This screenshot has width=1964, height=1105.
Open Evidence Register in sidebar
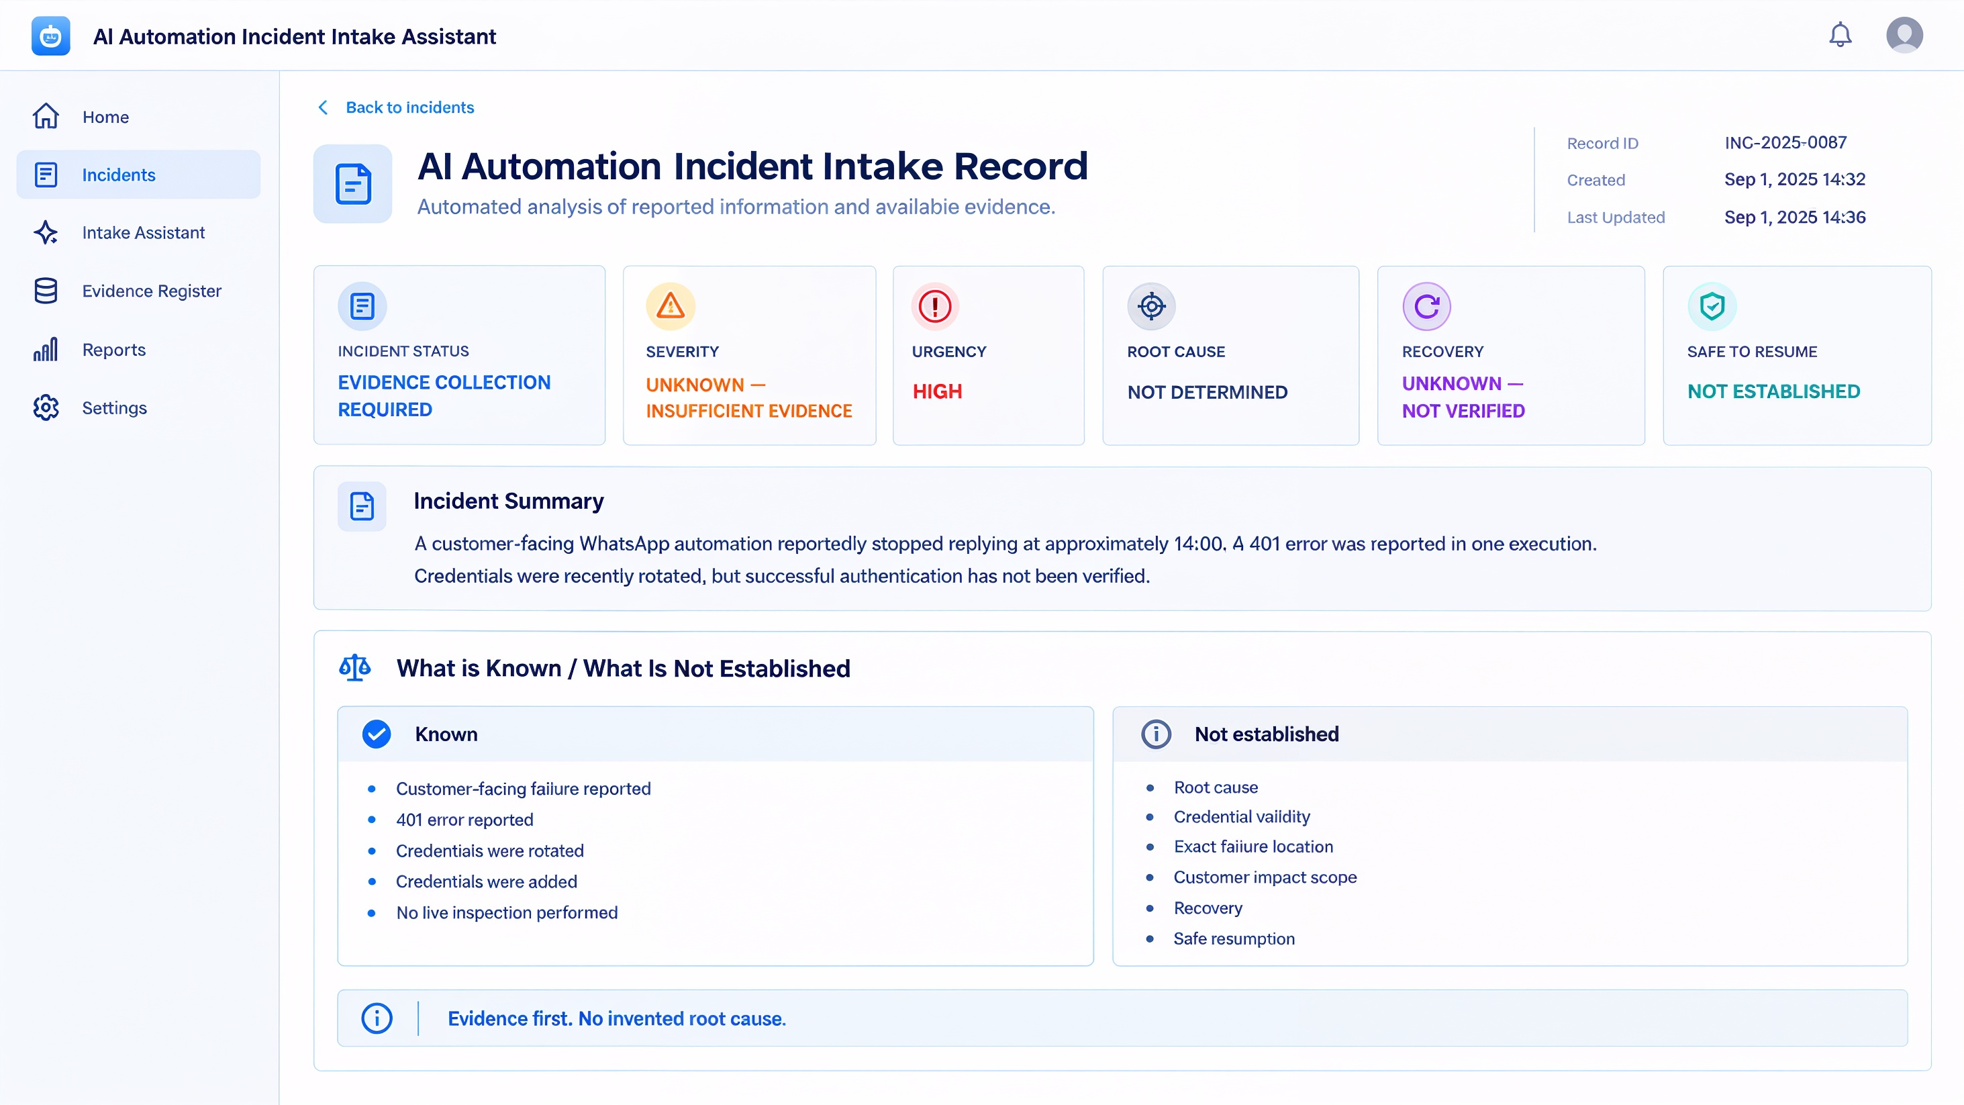coord(138,291)
